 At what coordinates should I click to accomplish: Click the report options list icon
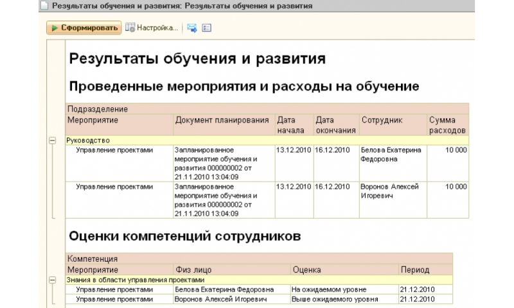206,28
